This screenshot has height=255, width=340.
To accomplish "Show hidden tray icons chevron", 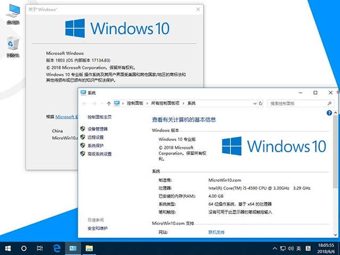I will (x=275, y=249).
